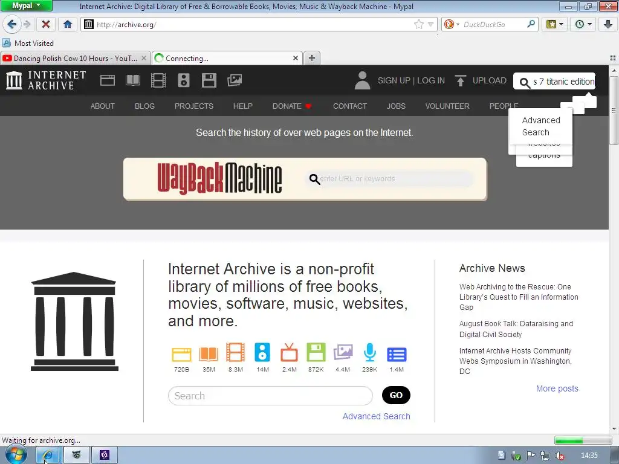Open August Book Talk: Dataraising article

pos(516,329)
